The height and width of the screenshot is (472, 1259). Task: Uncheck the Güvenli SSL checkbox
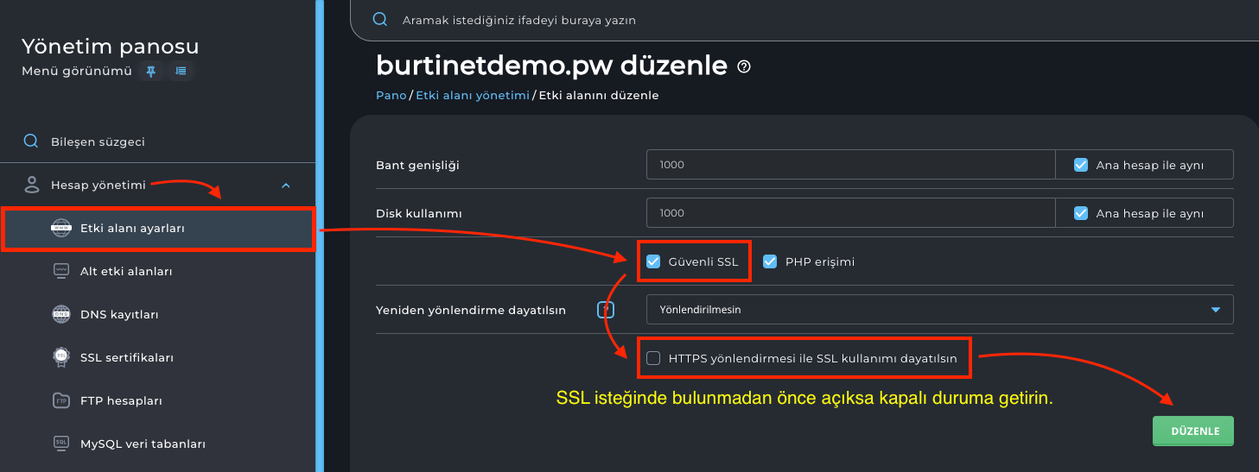coord(653,261)
